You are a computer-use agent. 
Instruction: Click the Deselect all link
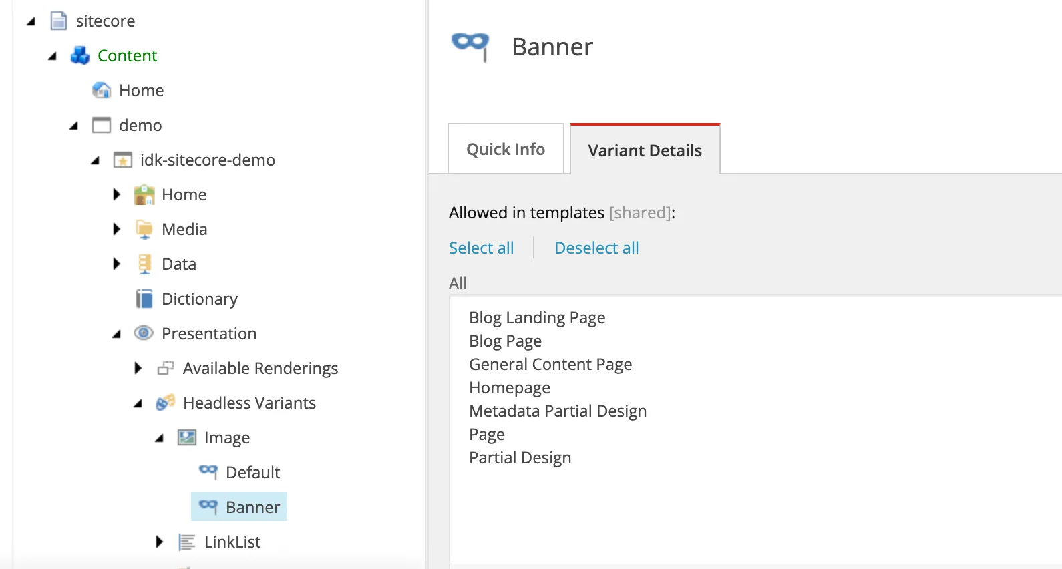[x=596, y=248]
